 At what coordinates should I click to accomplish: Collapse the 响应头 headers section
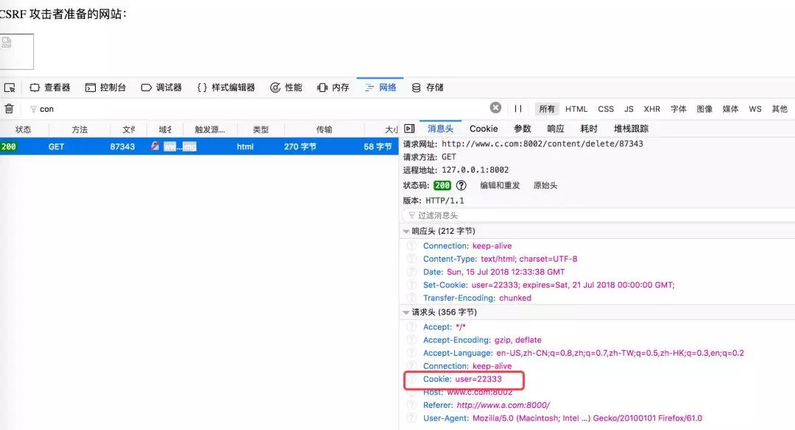[406, 230]
